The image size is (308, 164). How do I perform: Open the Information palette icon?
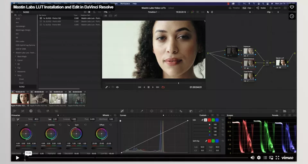point(293,111)
